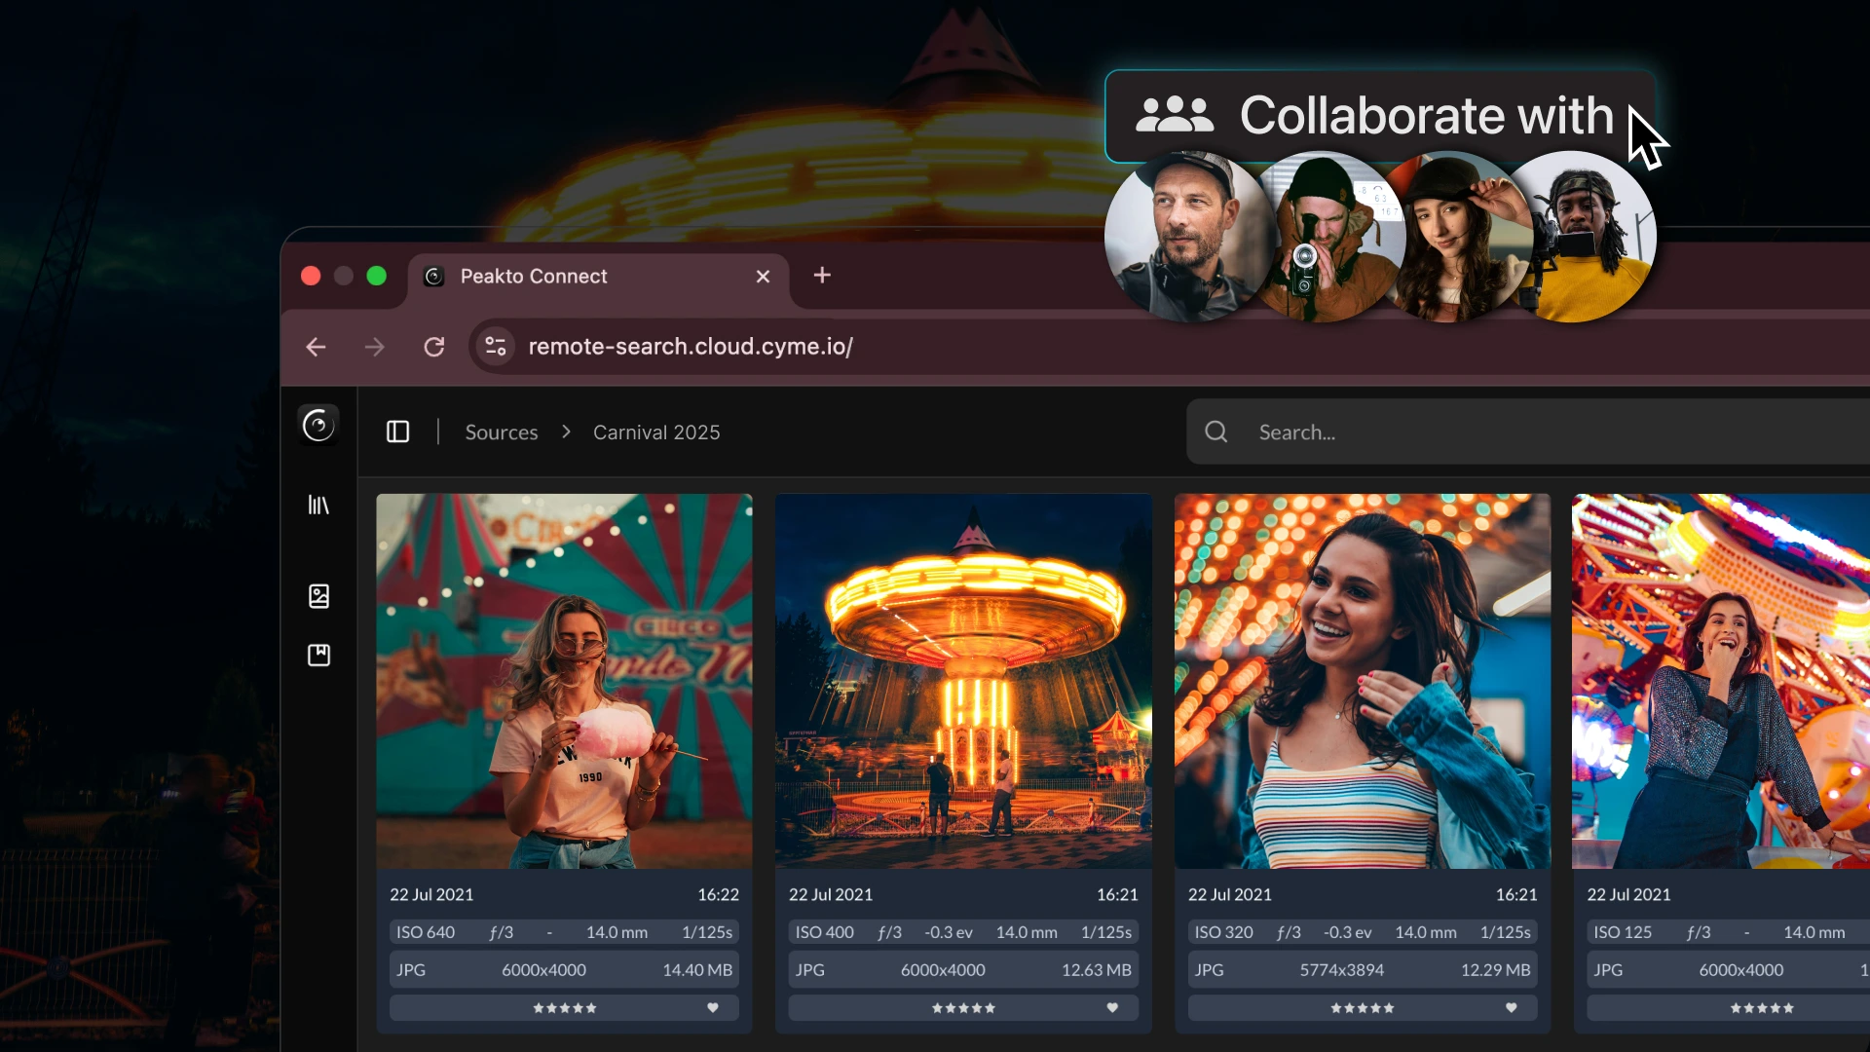The width and height of the screenshot is (1870, 1052).
Task: Open the glowing carousel ride photo
Action: pyautogui.click(x=963, y=681)
